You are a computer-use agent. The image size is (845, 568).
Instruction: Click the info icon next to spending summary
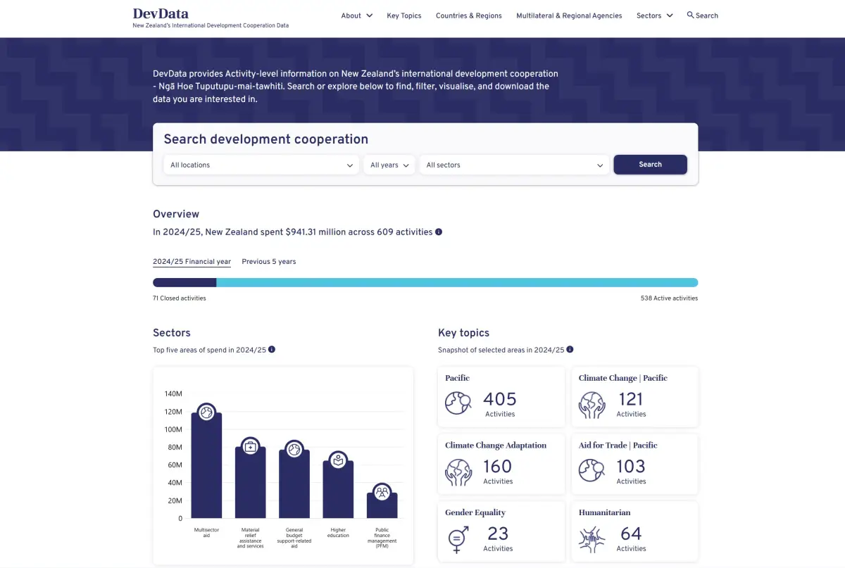(439, 232)
